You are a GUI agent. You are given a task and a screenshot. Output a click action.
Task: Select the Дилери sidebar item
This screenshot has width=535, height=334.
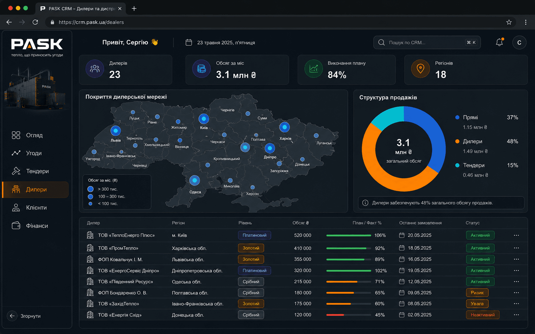pos(35,190)
